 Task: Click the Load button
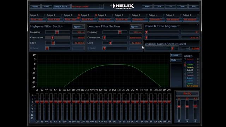tap(47, 6)
